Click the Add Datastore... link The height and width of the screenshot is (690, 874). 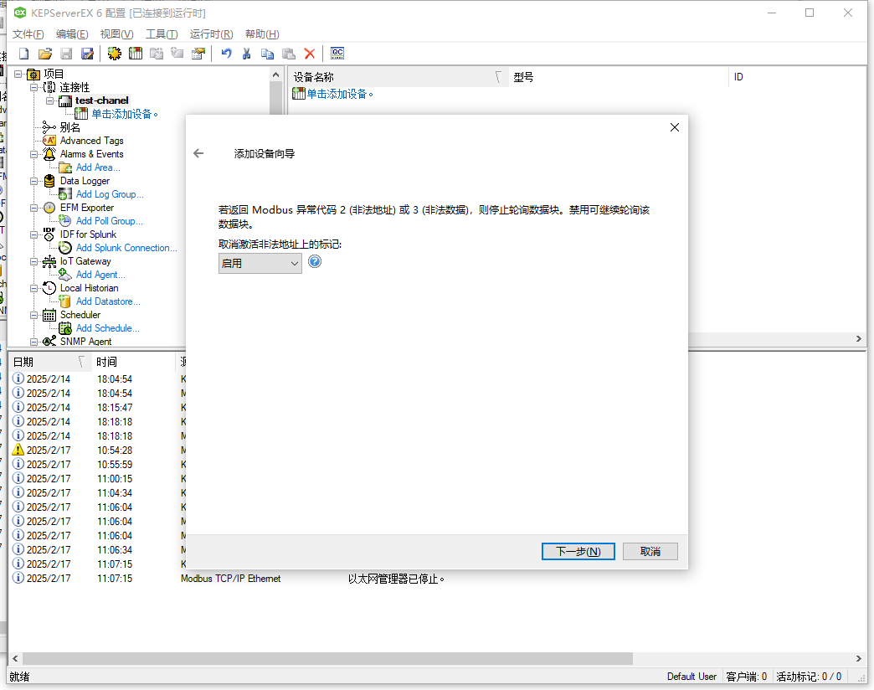tap(108, 301)
